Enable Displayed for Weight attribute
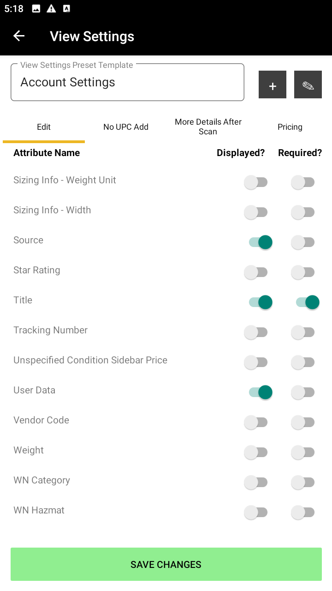Screen dimensions: 332x591 point(256,452)
